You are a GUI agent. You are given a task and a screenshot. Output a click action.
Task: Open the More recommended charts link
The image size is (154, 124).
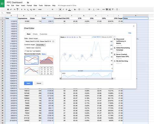click(x=44, y=54)
